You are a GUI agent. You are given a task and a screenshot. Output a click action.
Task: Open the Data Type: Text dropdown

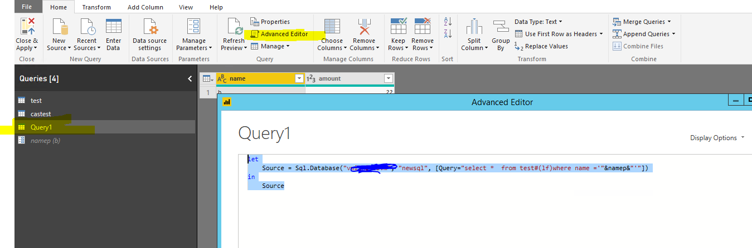tap(538, 22)
